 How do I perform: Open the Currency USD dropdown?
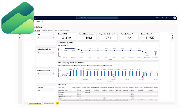coord(46,90)
